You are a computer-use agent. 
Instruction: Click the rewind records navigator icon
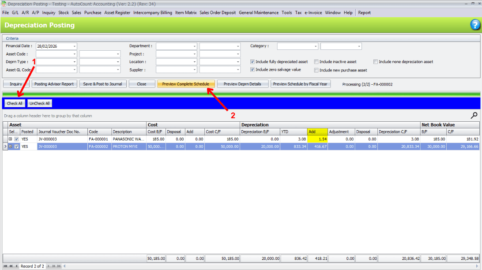coord(11,266)
